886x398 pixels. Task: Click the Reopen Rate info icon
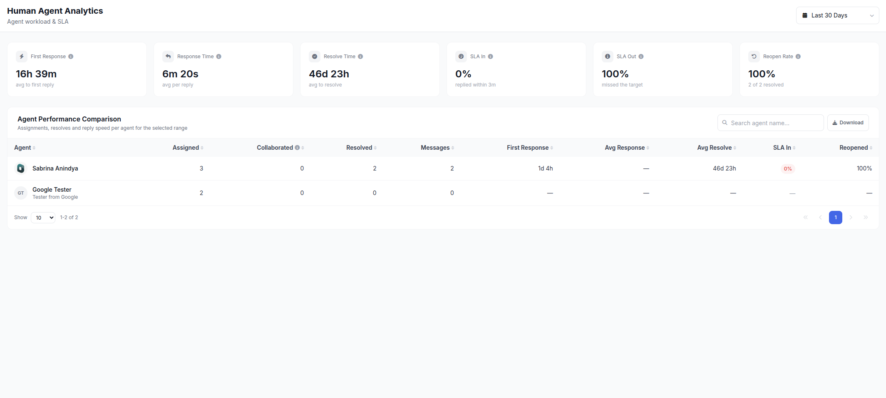[x=798, y=57]
